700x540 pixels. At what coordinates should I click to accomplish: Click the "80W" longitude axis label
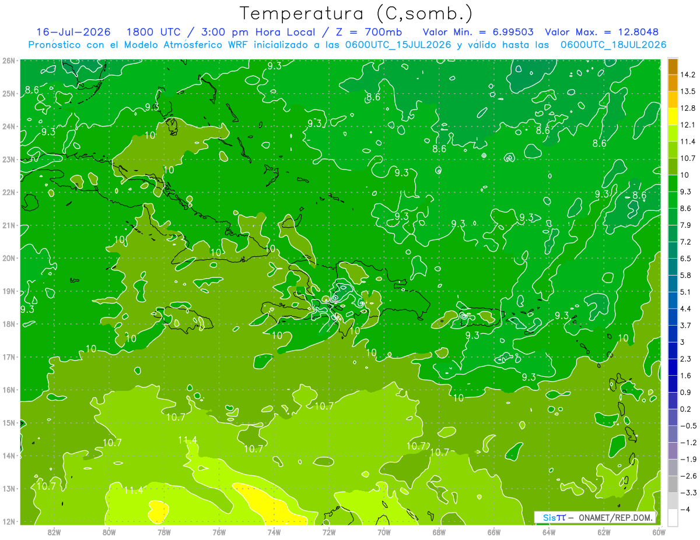(109, 532)
